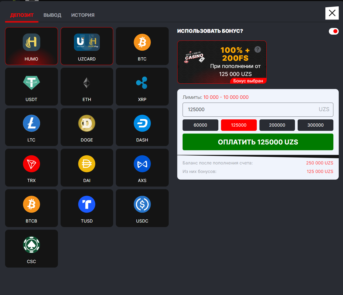
Task: Set amount to 60000
Action: point(200,125)
